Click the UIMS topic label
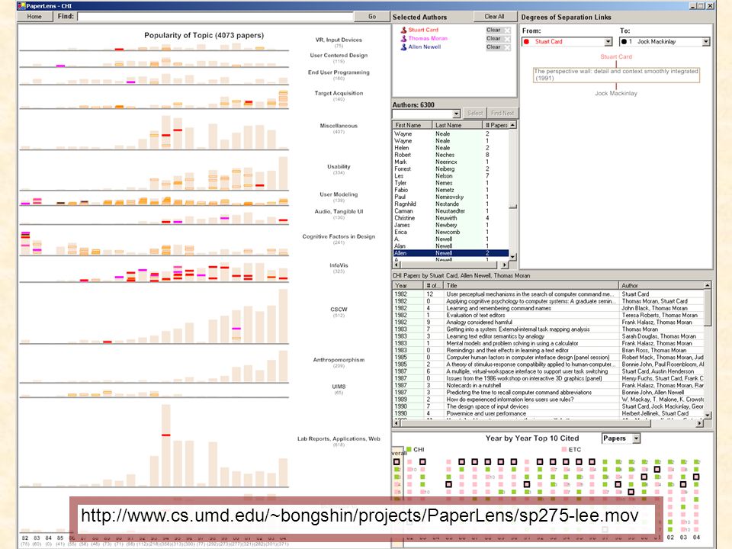This screenshot has height=549, width=732. tap(339, 387)
